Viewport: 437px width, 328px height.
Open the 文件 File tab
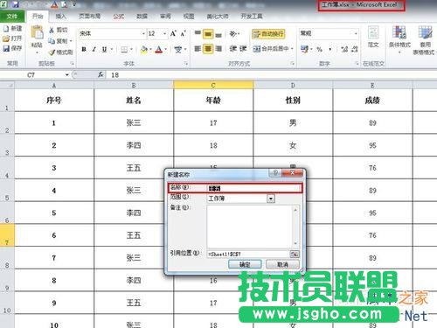[x=11, y=17]
